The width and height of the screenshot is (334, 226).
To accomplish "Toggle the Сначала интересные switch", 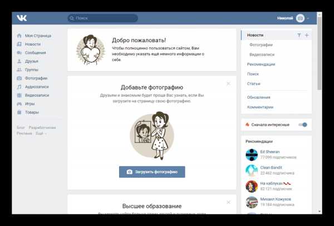I will click(303, 125).
